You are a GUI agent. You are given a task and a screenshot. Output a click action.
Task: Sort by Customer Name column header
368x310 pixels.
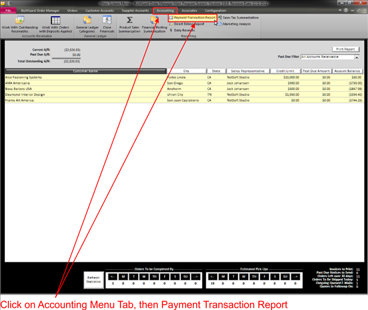click(x=85, y=70)
